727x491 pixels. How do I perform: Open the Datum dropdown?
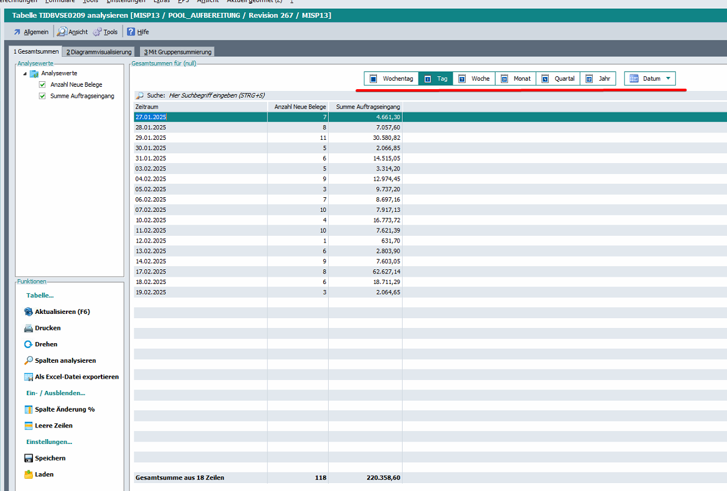pos(650,79)
